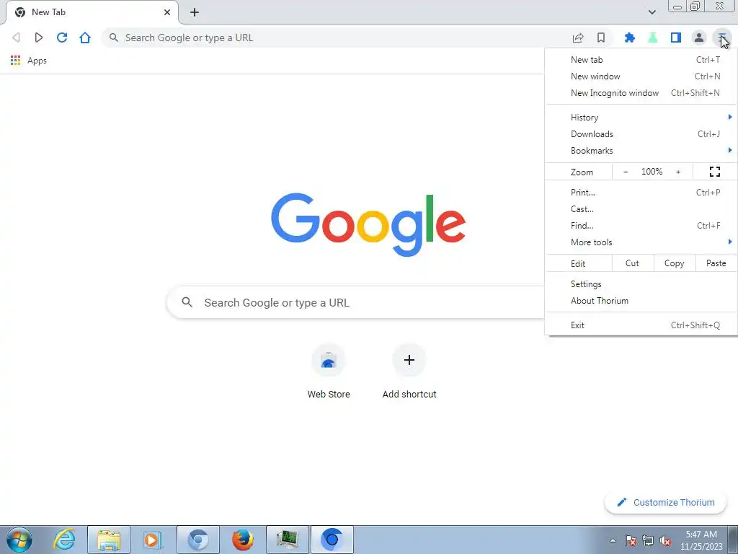Choose Find... from the menu

click(x=641, y=226)
